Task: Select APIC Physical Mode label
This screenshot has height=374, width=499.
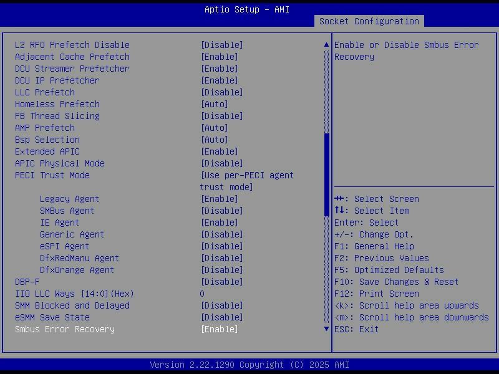Action: [x=60, y=163]
